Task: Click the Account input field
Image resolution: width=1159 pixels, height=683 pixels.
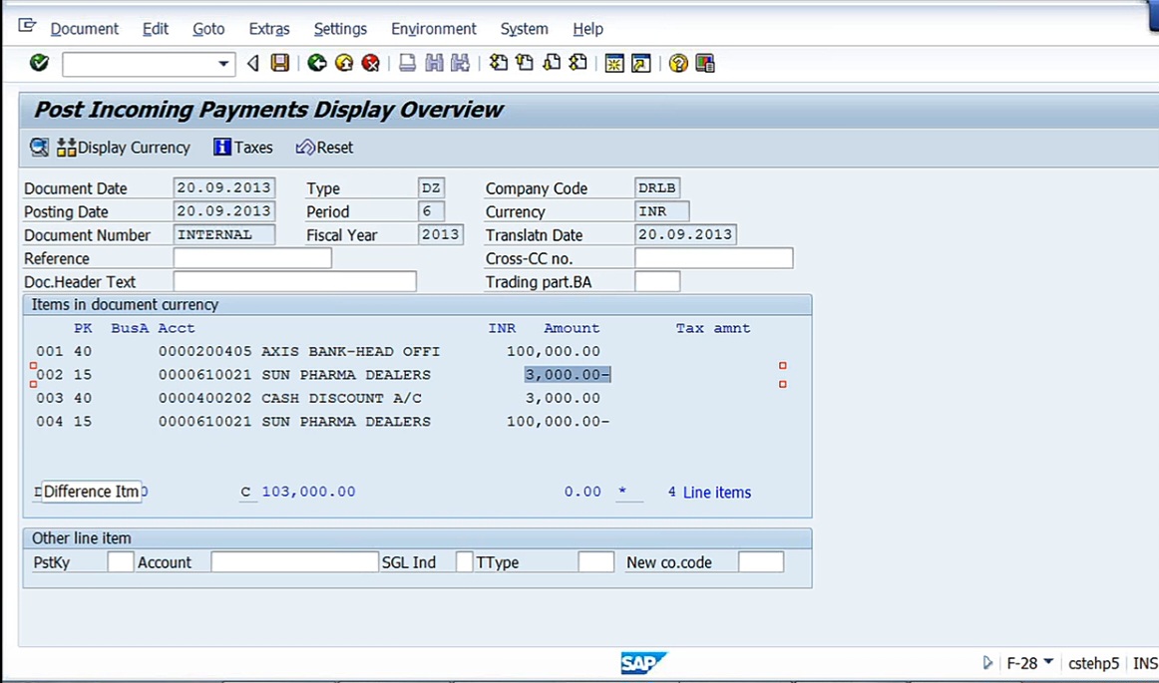Action: pos(294,561)
